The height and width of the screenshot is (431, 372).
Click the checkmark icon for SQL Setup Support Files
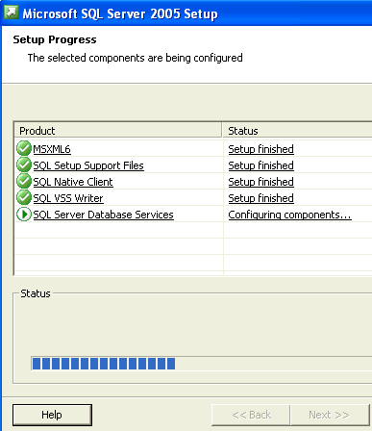click(24, 165)
